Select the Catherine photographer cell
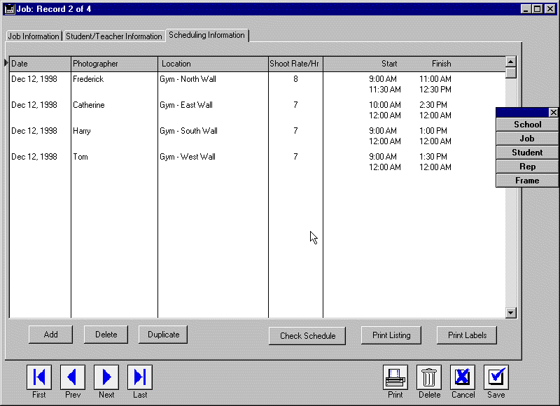Image resolution: width=560 pixels, height=406 pixels. [89, 105]
